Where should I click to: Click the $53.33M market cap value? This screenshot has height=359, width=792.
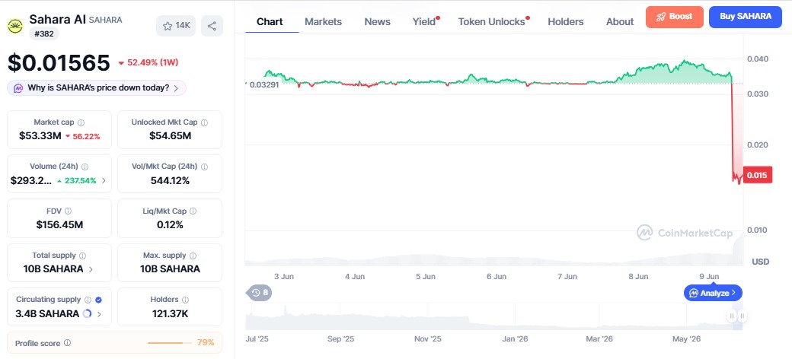(40, 136)
